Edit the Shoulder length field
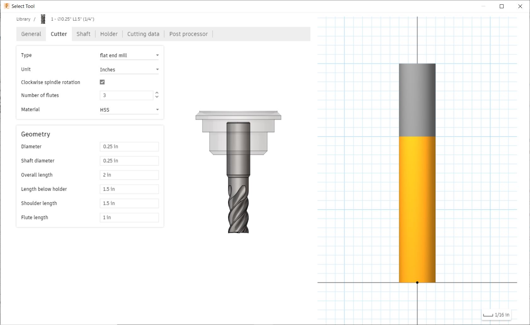Viewport: 530px width, 325px height. [129, 203]
